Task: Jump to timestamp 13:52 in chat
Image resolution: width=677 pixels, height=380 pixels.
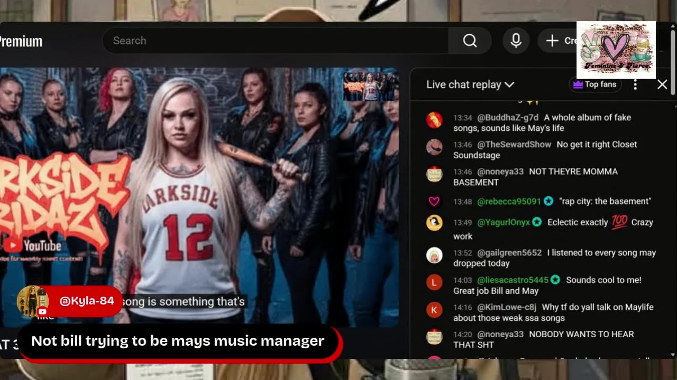Action: click(x=462, y=253)
